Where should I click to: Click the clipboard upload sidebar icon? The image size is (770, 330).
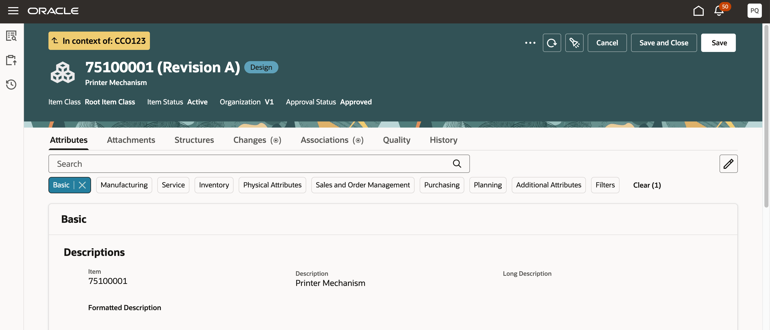(11, 60)
